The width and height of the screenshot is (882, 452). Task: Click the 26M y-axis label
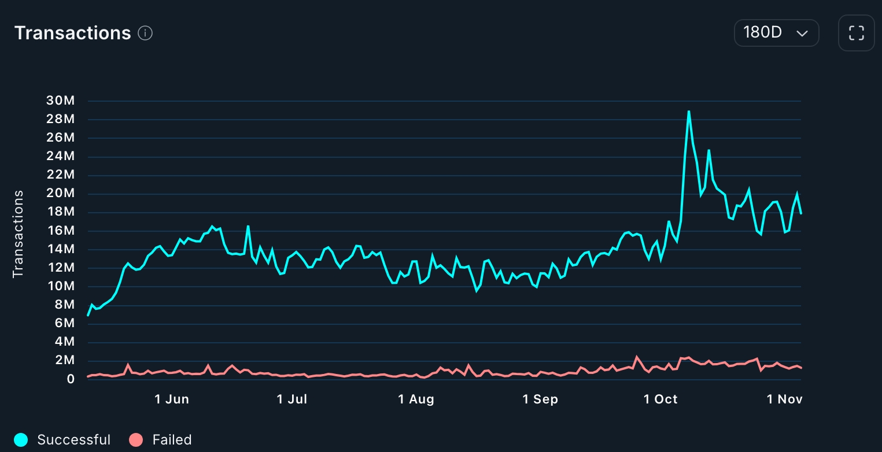(60, 138)
